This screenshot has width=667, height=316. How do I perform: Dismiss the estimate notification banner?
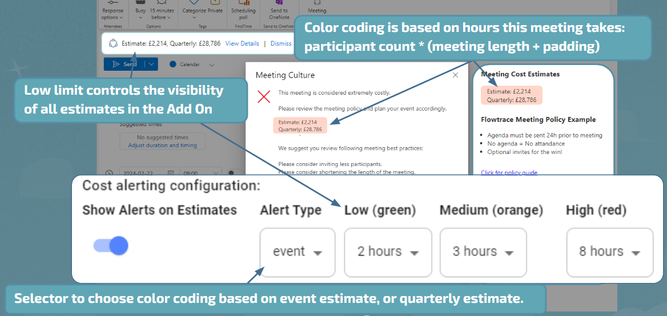point(281,43)
